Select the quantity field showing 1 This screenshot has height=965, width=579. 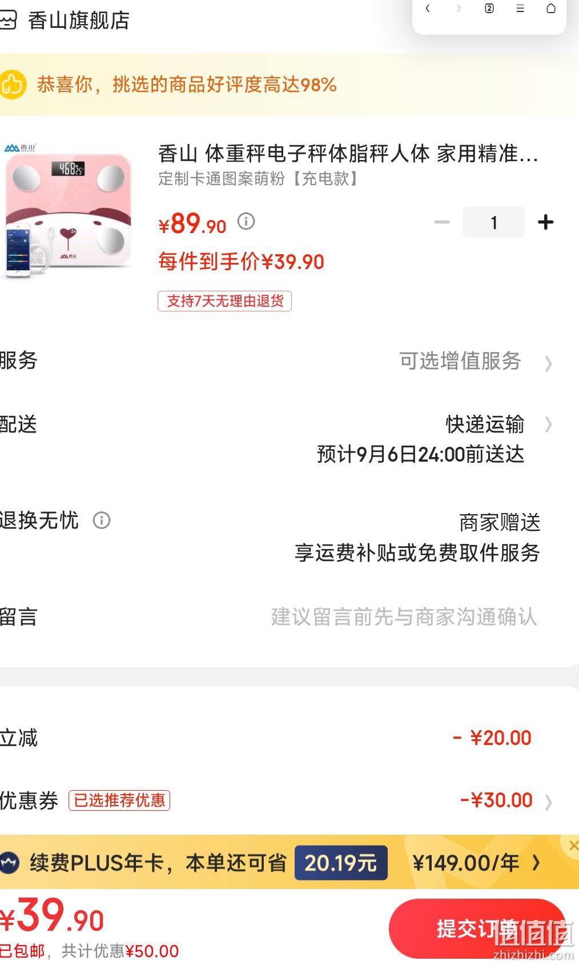tap(494, 222)
